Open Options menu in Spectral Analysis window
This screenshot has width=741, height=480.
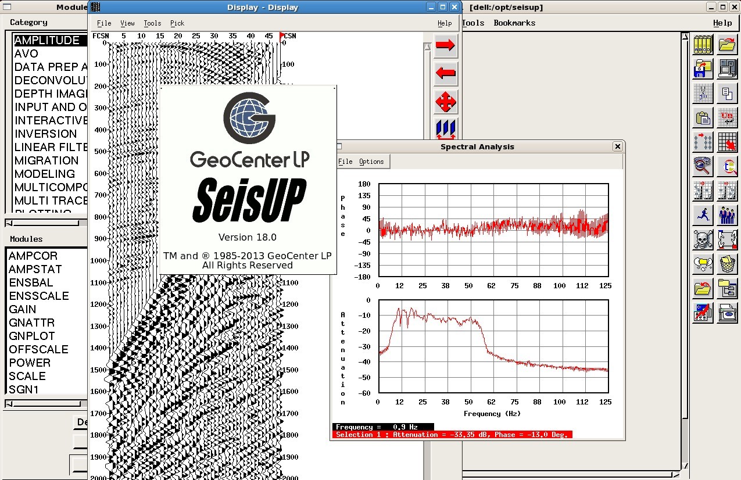(371, 162)
